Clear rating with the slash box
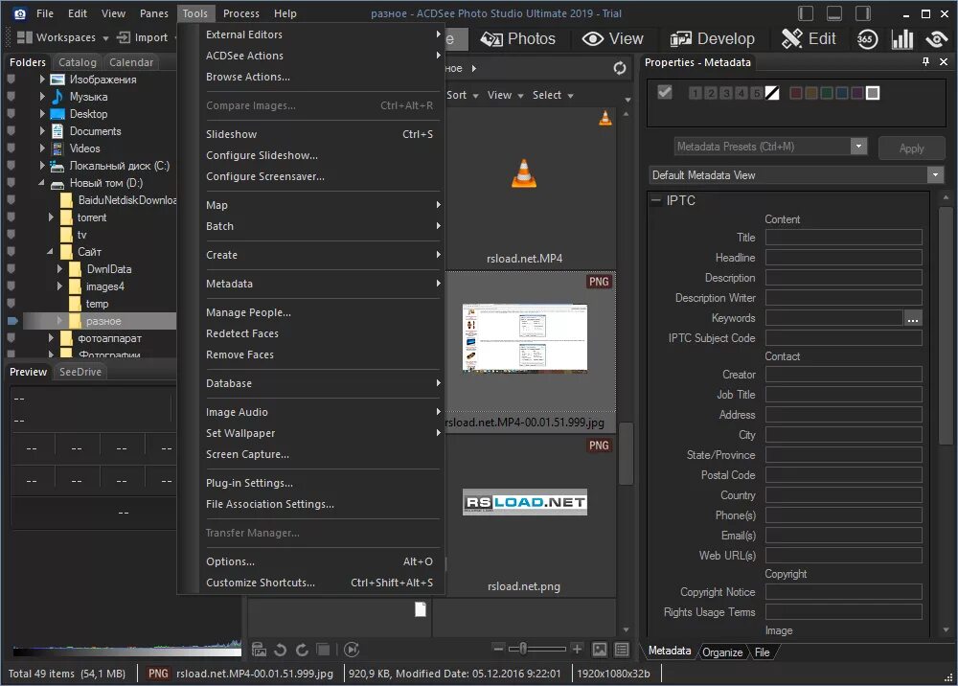Viewport: 958px width, 686px height. (x=772, y=93)
